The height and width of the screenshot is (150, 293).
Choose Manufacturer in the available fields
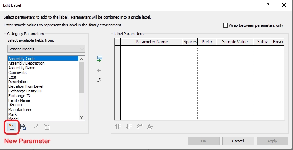click(20, 110)
